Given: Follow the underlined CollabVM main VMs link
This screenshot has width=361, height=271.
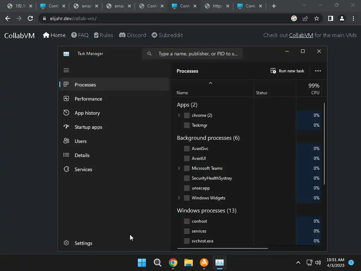Looking at the screenshot, I should click(x=301, y=35).
